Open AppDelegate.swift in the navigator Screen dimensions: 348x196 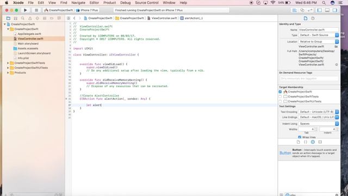tap(29, 34)
